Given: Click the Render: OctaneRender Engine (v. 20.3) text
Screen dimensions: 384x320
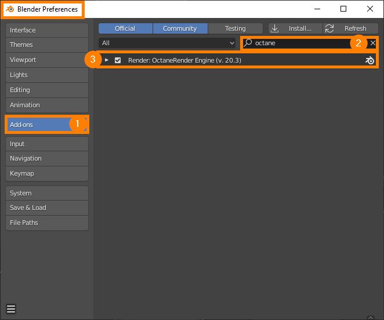Looking at the screenshot, I should click(184, 60).
